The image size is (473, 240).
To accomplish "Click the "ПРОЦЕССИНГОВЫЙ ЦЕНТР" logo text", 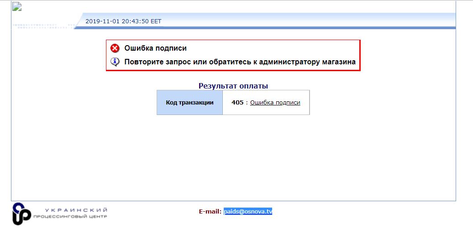I will pyautogui.click(x=70, y=216).
